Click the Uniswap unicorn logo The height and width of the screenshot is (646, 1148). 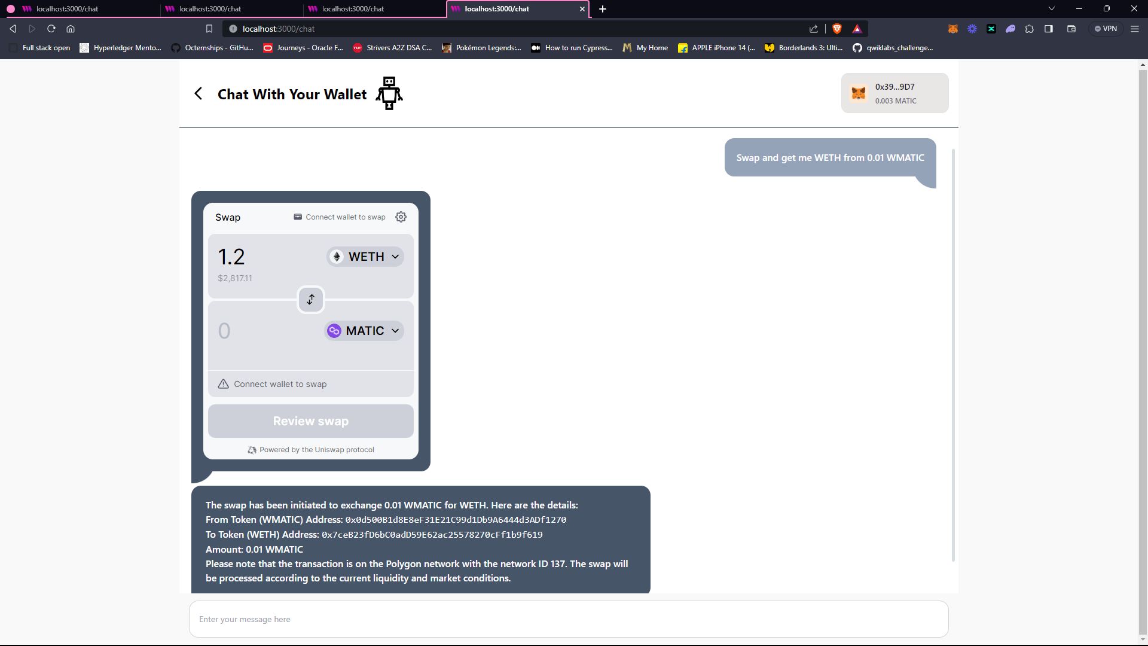pos(252,450)
